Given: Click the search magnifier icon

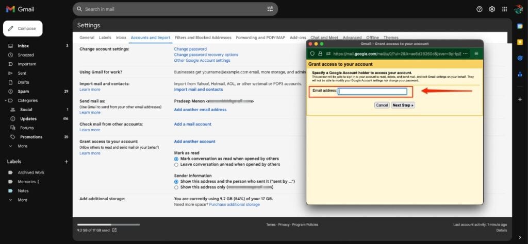Looking at the screenshot, I should [x=79, y=9].
